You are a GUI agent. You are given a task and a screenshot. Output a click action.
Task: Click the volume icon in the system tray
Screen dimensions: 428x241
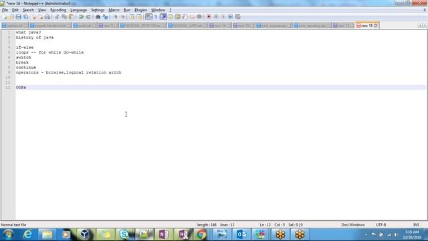[396, 235]
